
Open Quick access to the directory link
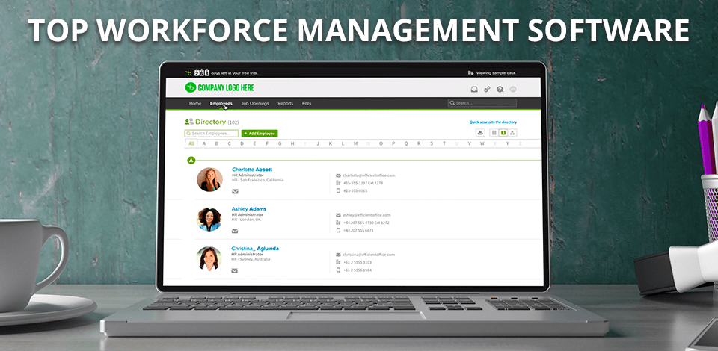(493, 122)
